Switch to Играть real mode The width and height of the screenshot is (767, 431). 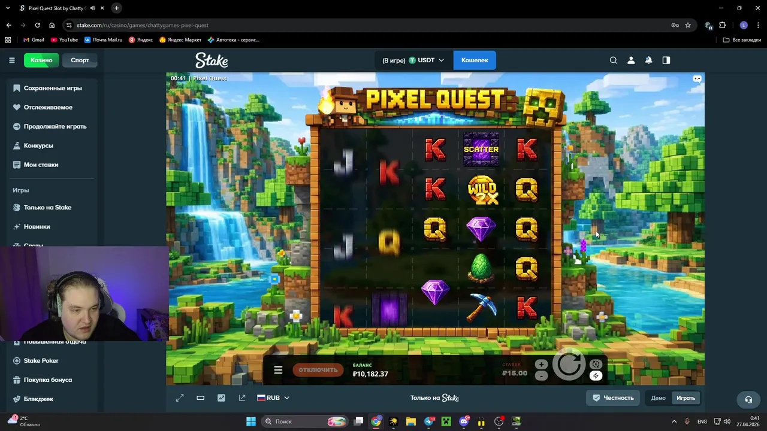[686, 398]
